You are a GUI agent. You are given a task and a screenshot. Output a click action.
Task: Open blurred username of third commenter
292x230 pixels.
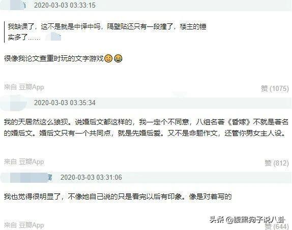coord(31,177)
